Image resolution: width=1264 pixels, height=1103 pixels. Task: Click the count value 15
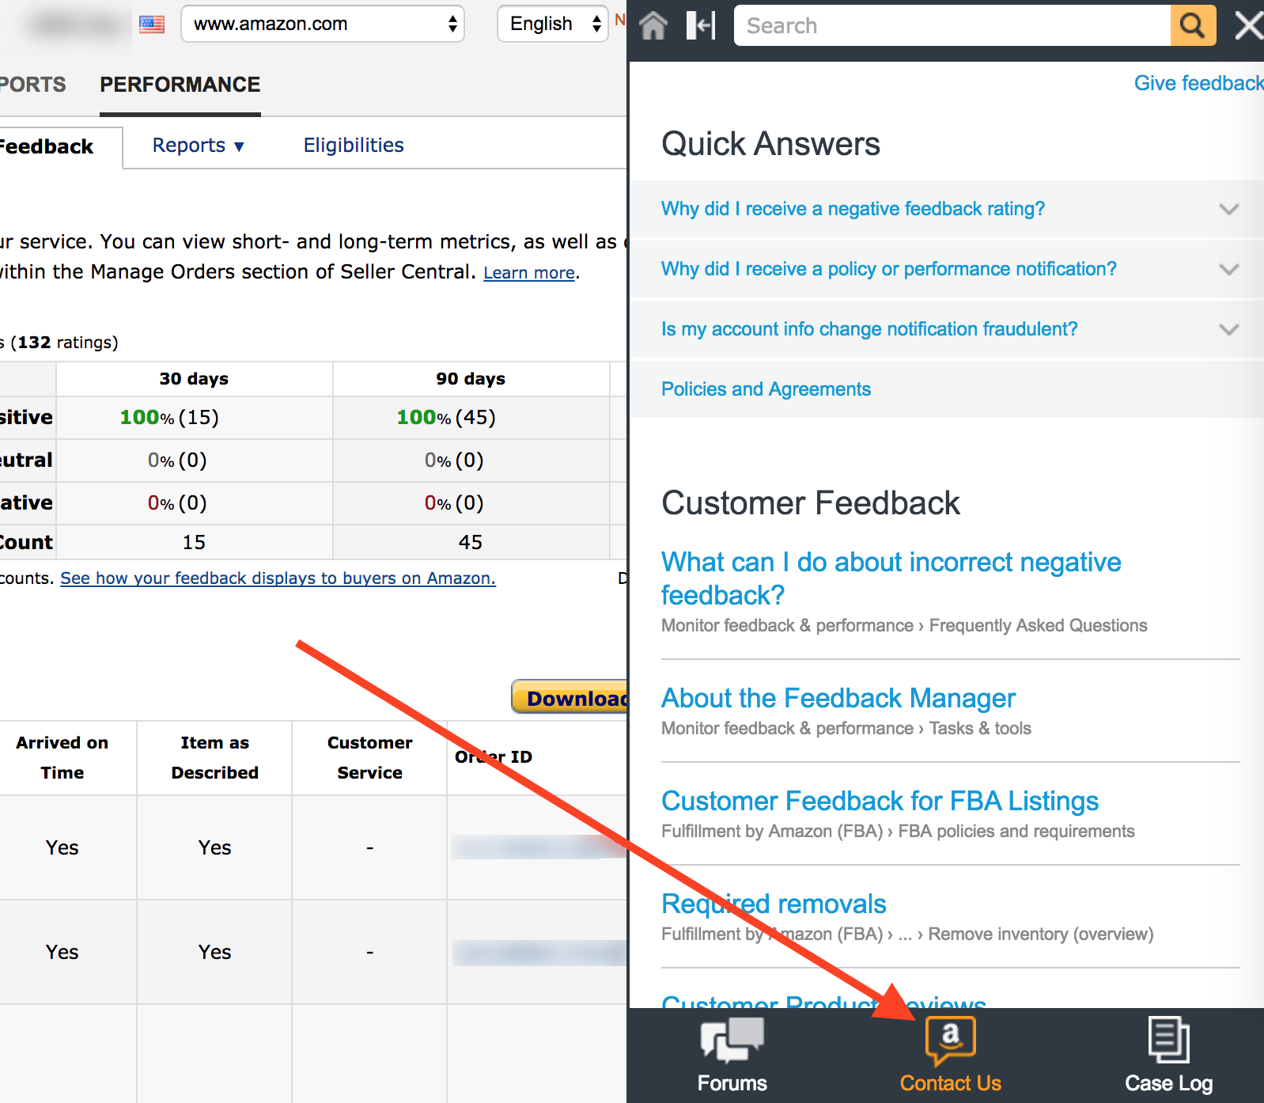point(194,542)
